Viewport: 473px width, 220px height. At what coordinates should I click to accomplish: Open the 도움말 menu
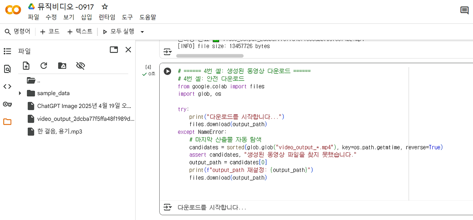pos(147,17)
